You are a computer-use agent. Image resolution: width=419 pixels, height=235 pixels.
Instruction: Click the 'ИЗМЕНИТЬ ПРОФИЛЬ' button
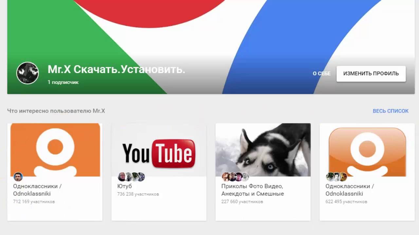pyautogui.click(x=371, y=73)
